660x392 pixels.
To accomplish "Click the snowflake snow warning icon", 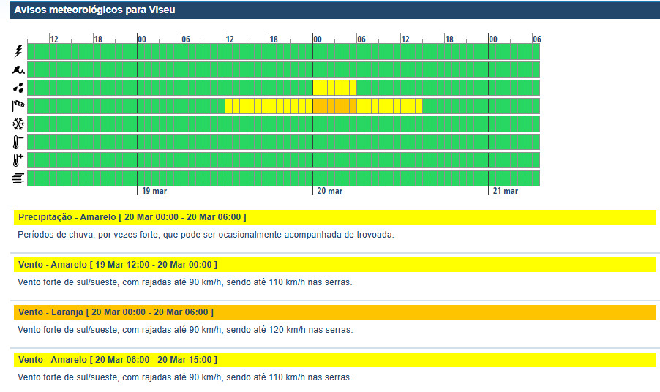I will (18, 124).
